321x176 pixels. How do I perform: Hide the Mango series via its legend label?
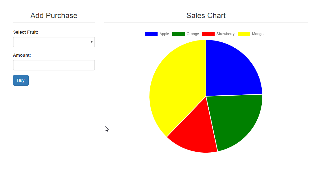pyautogui.click(x=258, y=34)
